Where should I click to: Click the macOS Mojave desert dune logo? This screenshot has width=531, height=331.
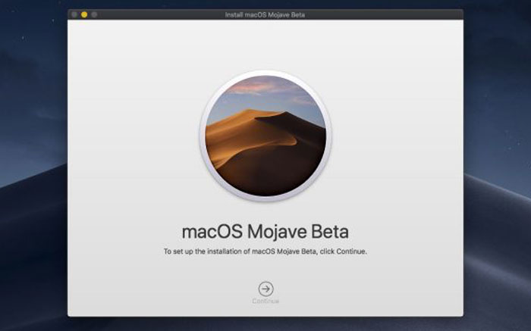coord(265,136)
